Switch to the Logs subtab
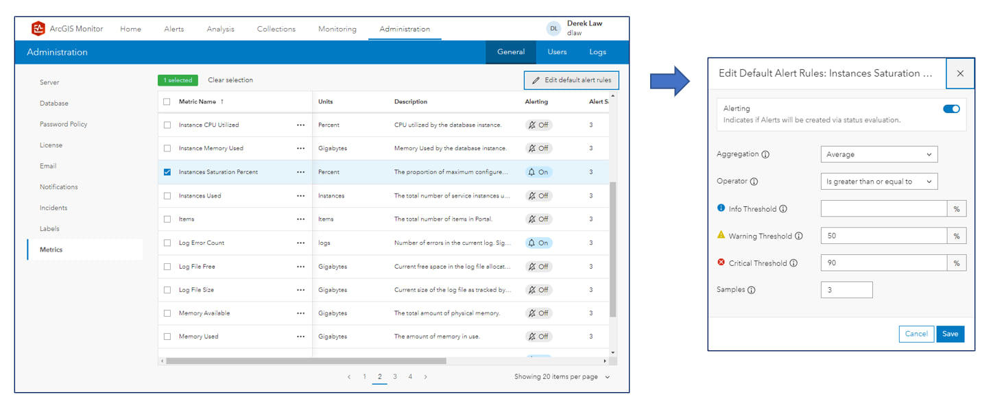 [597, 52]
